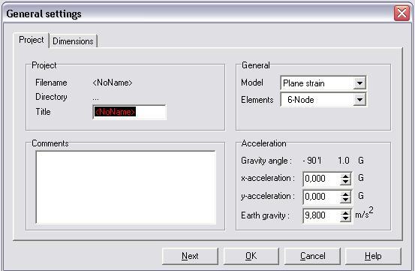Switch to the Dimensions tab
The image size is (415, 271).
(73, 41)
